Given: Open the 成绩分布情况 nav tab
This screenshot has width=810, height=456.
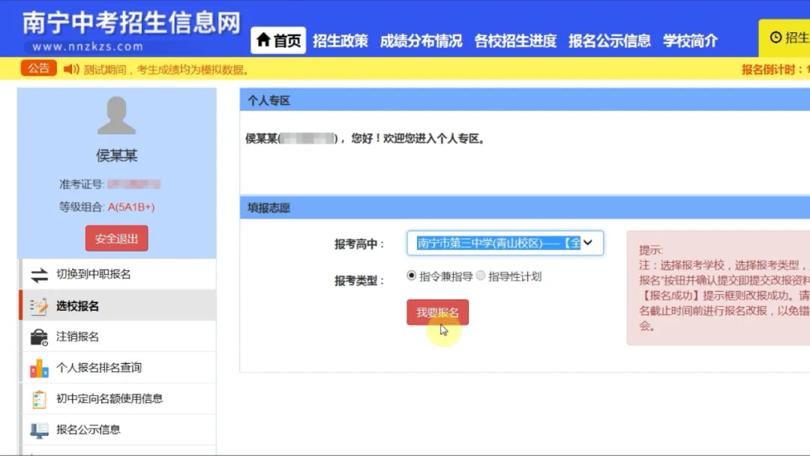Looking at the screenshot, I should (421, 40).
